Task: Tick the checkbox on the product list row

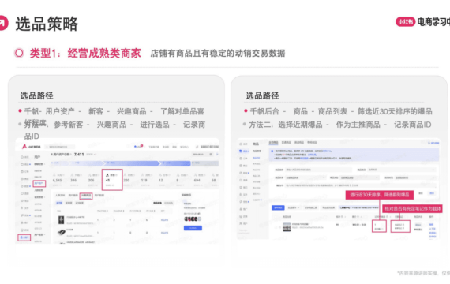Action: (x=276, y=227)
